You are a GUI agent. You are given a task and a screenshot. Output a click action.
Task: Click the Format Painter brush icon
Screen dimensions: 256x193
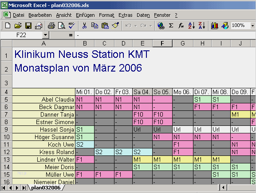[115, 26]
